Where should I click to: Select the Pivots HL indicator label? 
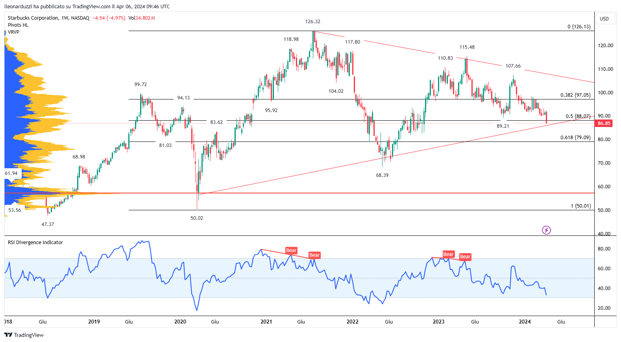(x=18, y=25)
